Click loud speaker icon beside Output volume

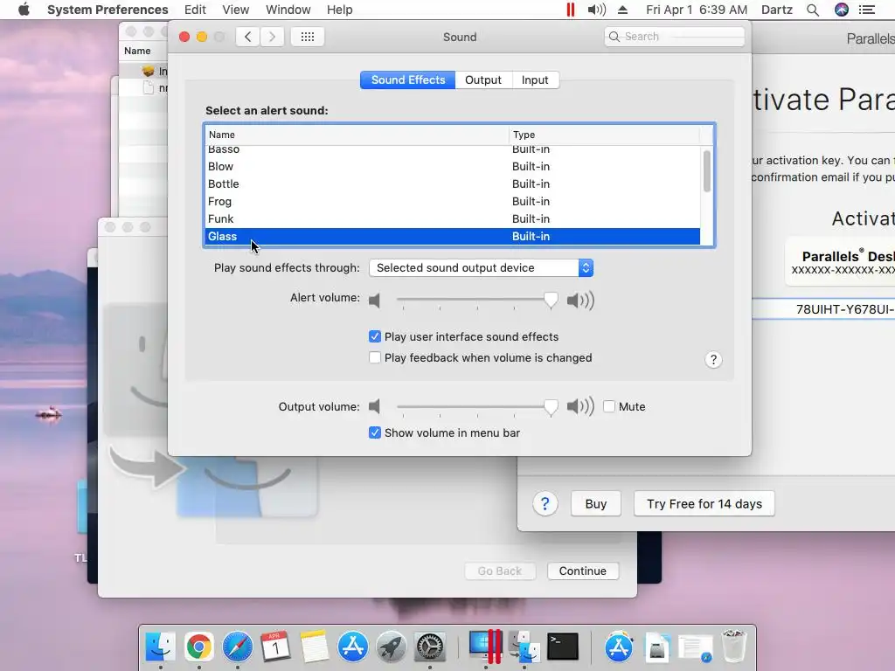coord(580,406)
